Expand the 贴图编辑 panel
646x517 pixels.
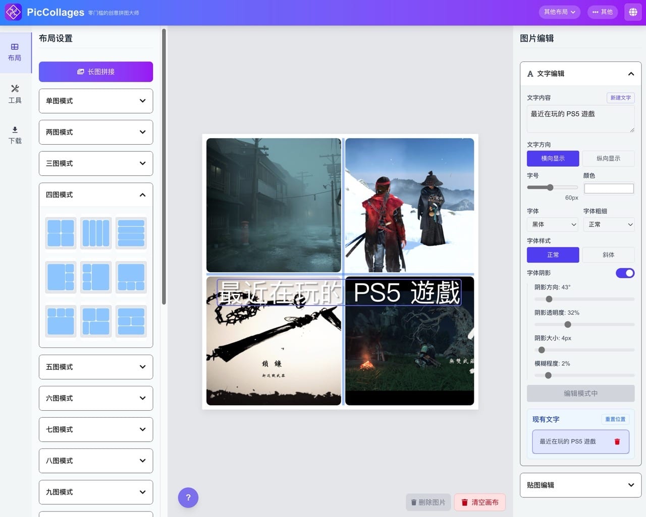click(x=580, y=485)
